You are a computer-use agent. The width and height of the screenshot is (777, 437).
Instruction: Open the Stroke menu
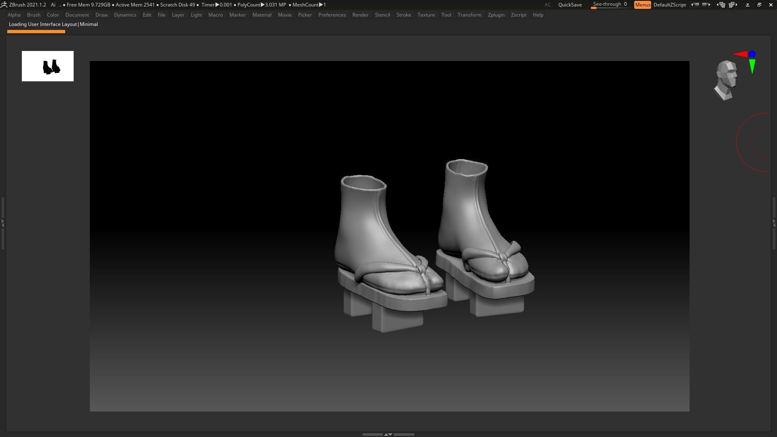pos(403,15)
